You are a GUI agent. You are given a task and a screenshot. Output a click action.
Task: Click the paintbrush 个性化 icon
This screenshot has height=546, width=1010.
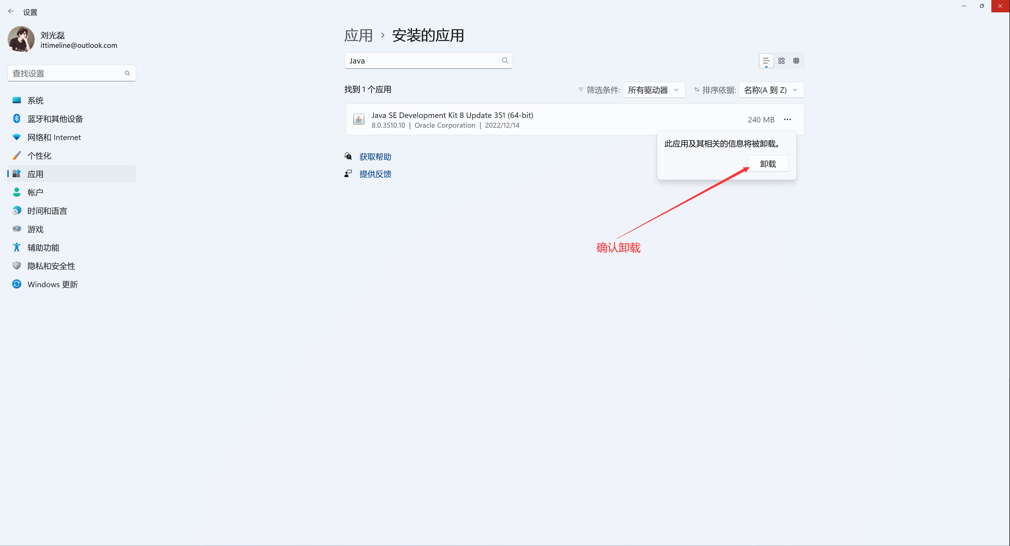click(17, 155)
